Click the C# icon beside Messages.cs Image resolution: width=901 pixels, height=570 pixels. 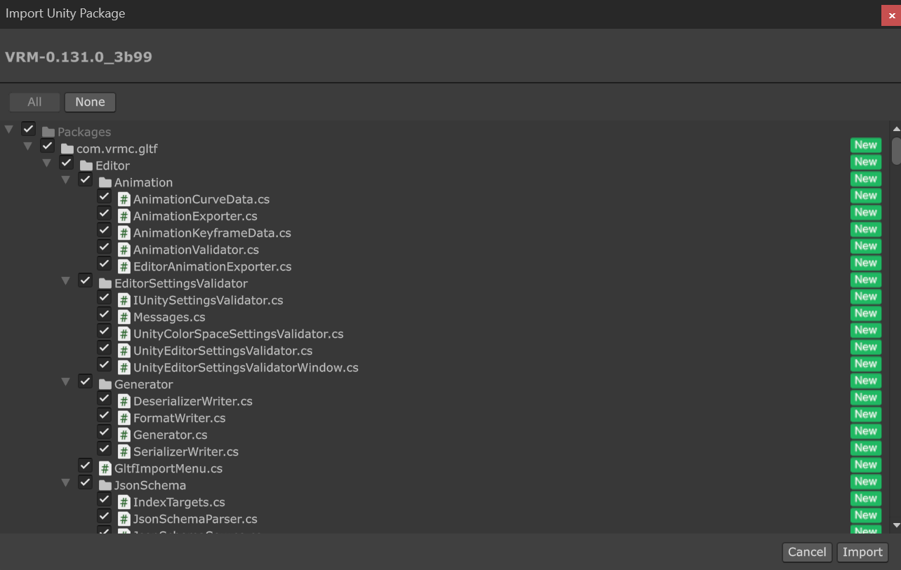124,317
